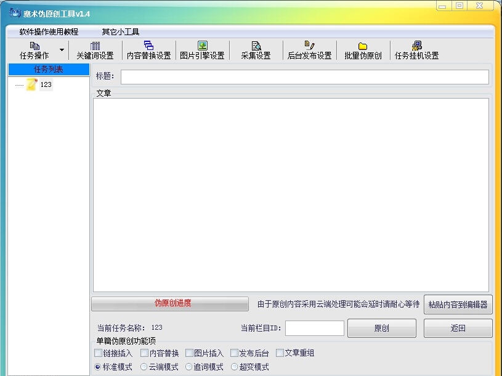Select the 标准模式 radio button

click(x=98, y=367)
